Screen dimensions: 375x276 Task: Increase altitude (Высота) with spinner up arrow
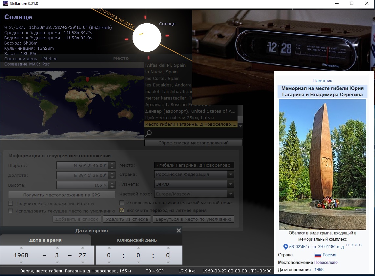112,183
